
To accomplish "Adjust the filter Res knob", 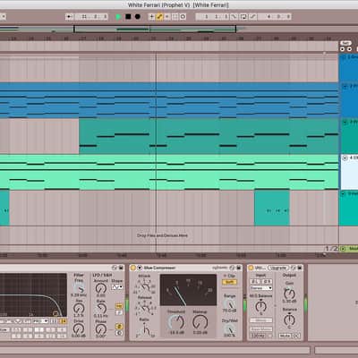I will 79,309.
